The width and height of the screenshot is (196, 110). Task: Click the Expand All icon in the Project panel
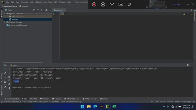click(38, 10)
